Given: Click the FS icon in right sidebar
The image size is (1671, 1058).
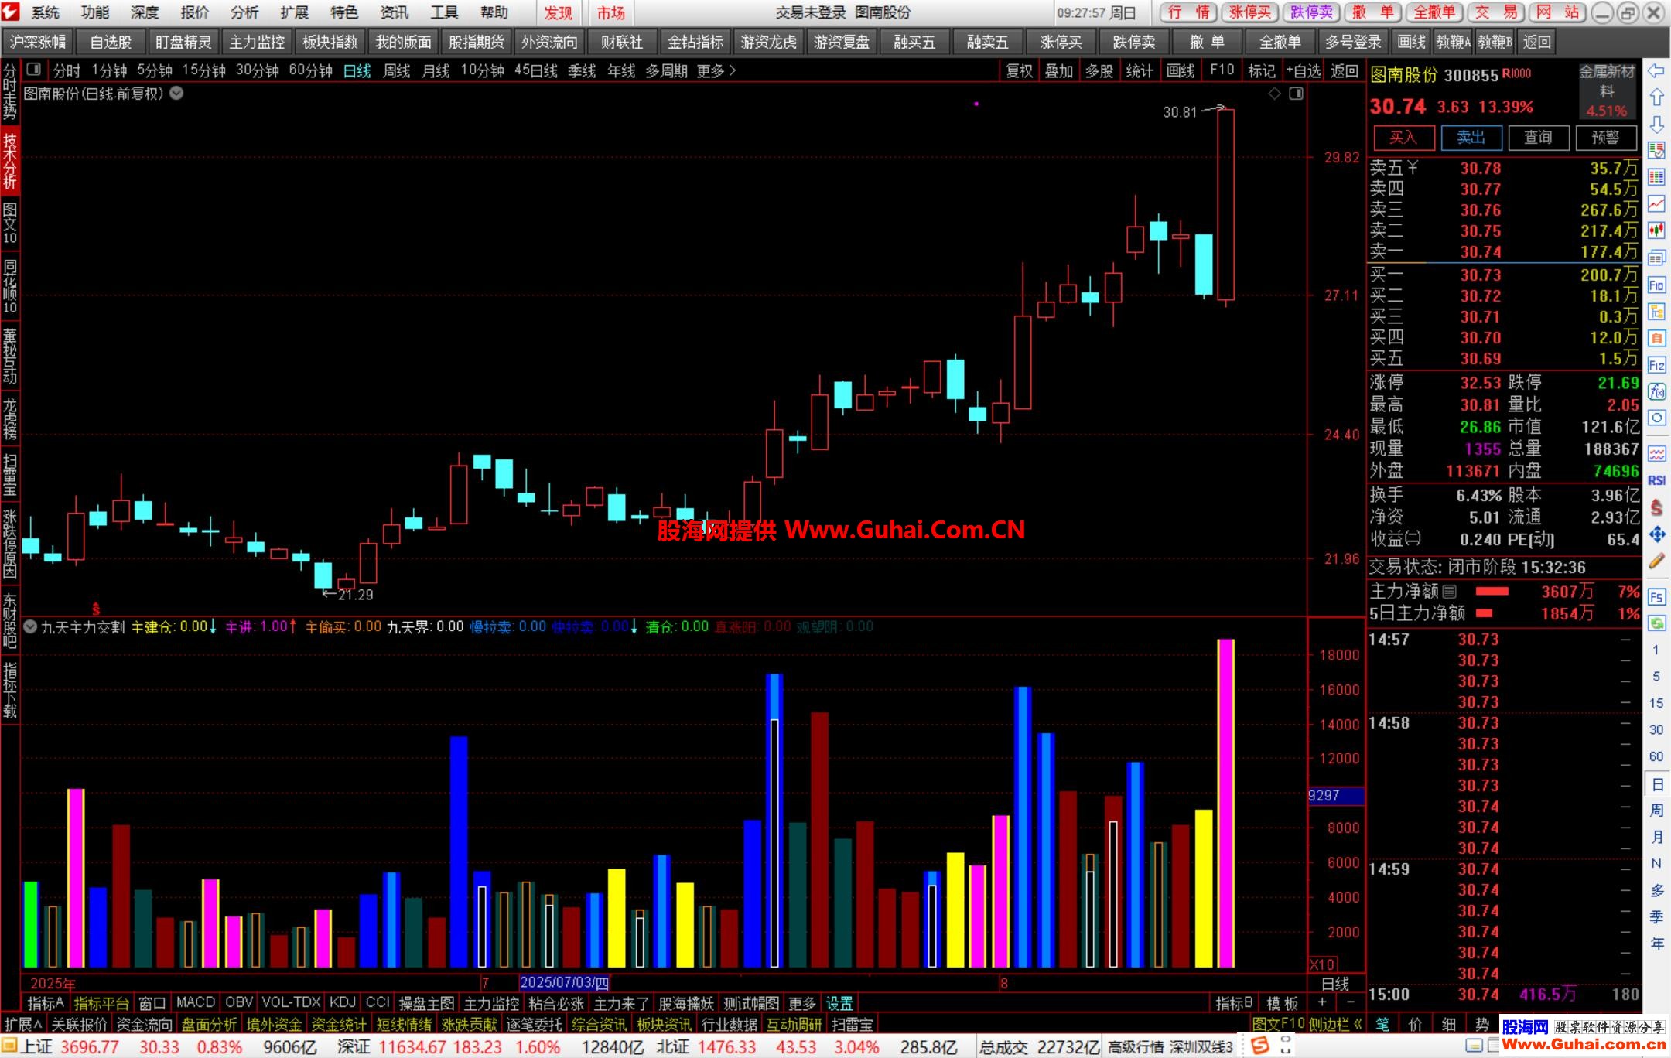Looking at the screenshot, I should point(1656,597).
